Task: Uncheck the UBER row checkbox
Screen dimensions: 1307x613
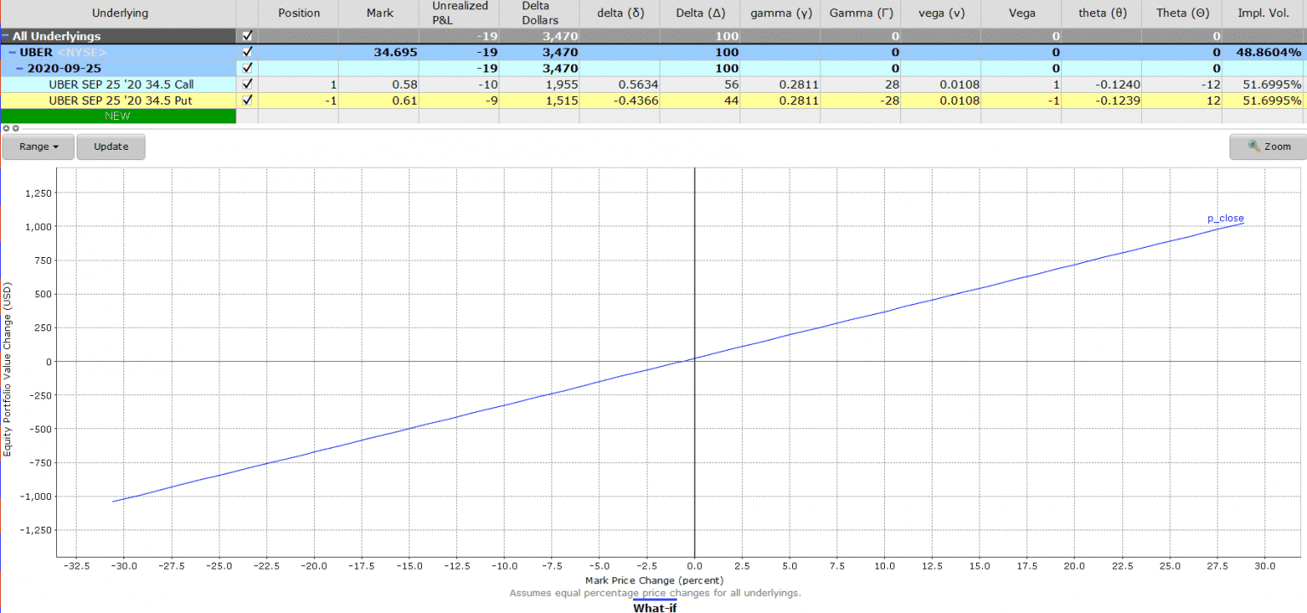Action: point(247,52)
